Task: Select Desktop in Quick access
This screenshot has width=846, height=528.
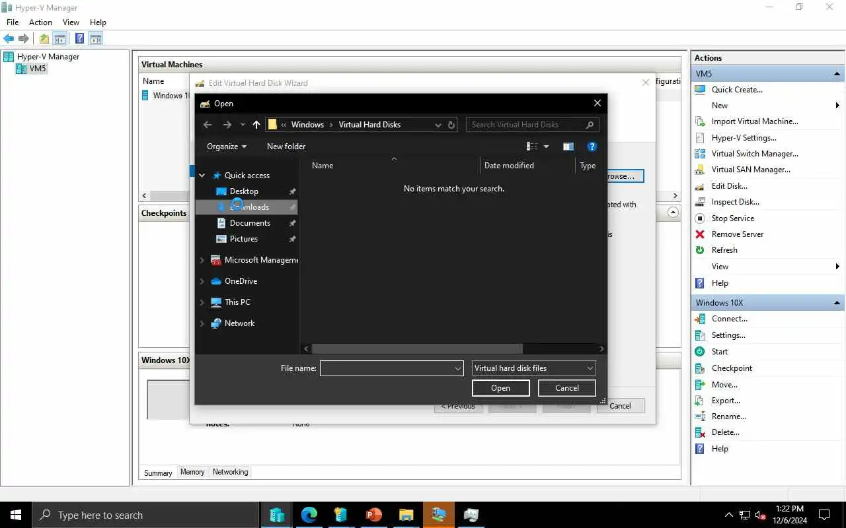Action: [244, 191]
